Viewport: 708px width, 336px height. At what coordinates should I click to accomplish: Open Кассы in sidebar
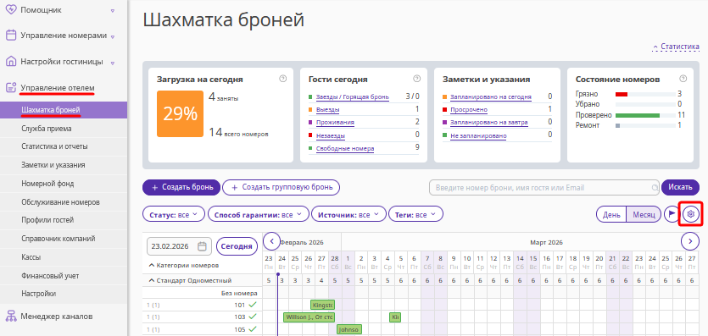[64, 257]
